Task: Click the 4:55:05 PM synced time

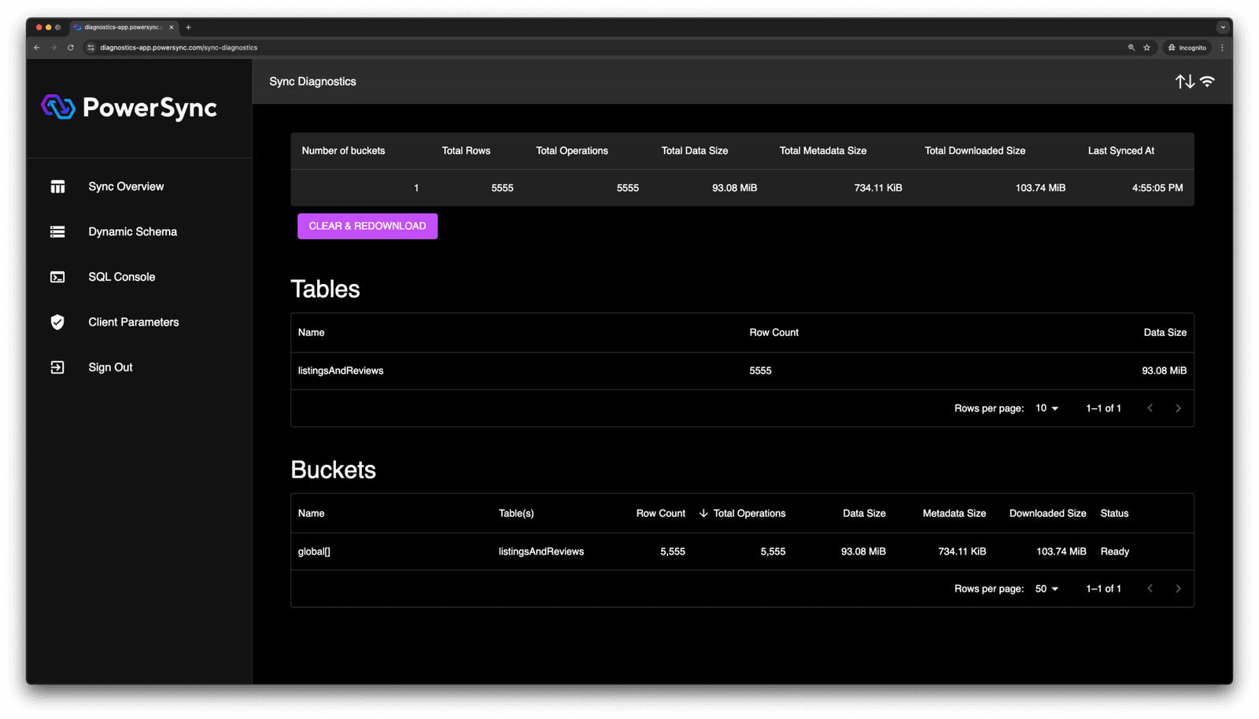Action: click(1157, 188)
